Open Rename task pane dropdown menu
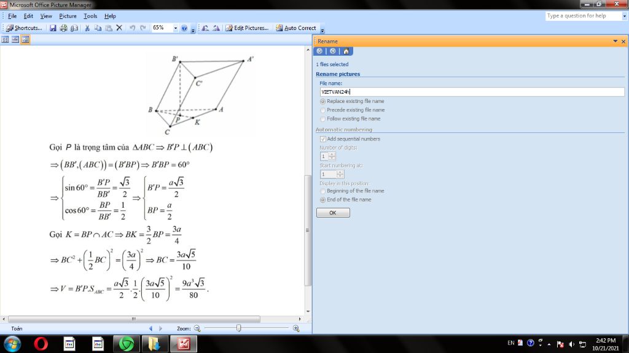This screenshot has height=353, width=629. click(x=615, y=41)
